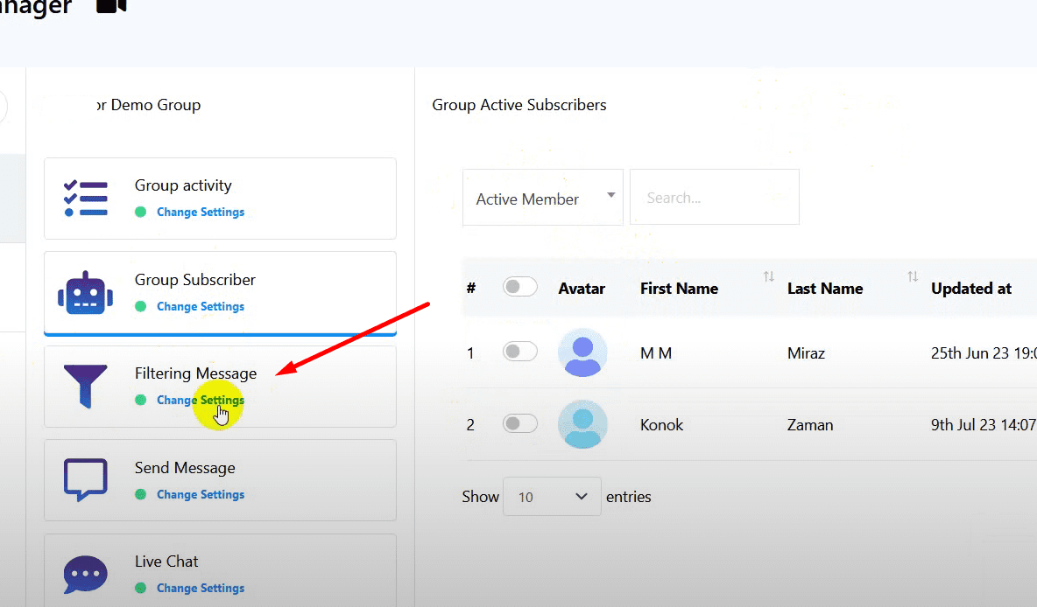Open the Active Member dropdown
Image resolution: width=1037 pixels, height=607 pixels.
(542, 198)
